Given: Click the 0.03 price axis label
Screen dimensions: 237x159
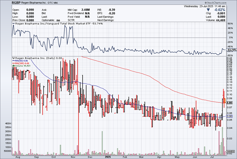Looking at the screenshot, I should point(230,139).
